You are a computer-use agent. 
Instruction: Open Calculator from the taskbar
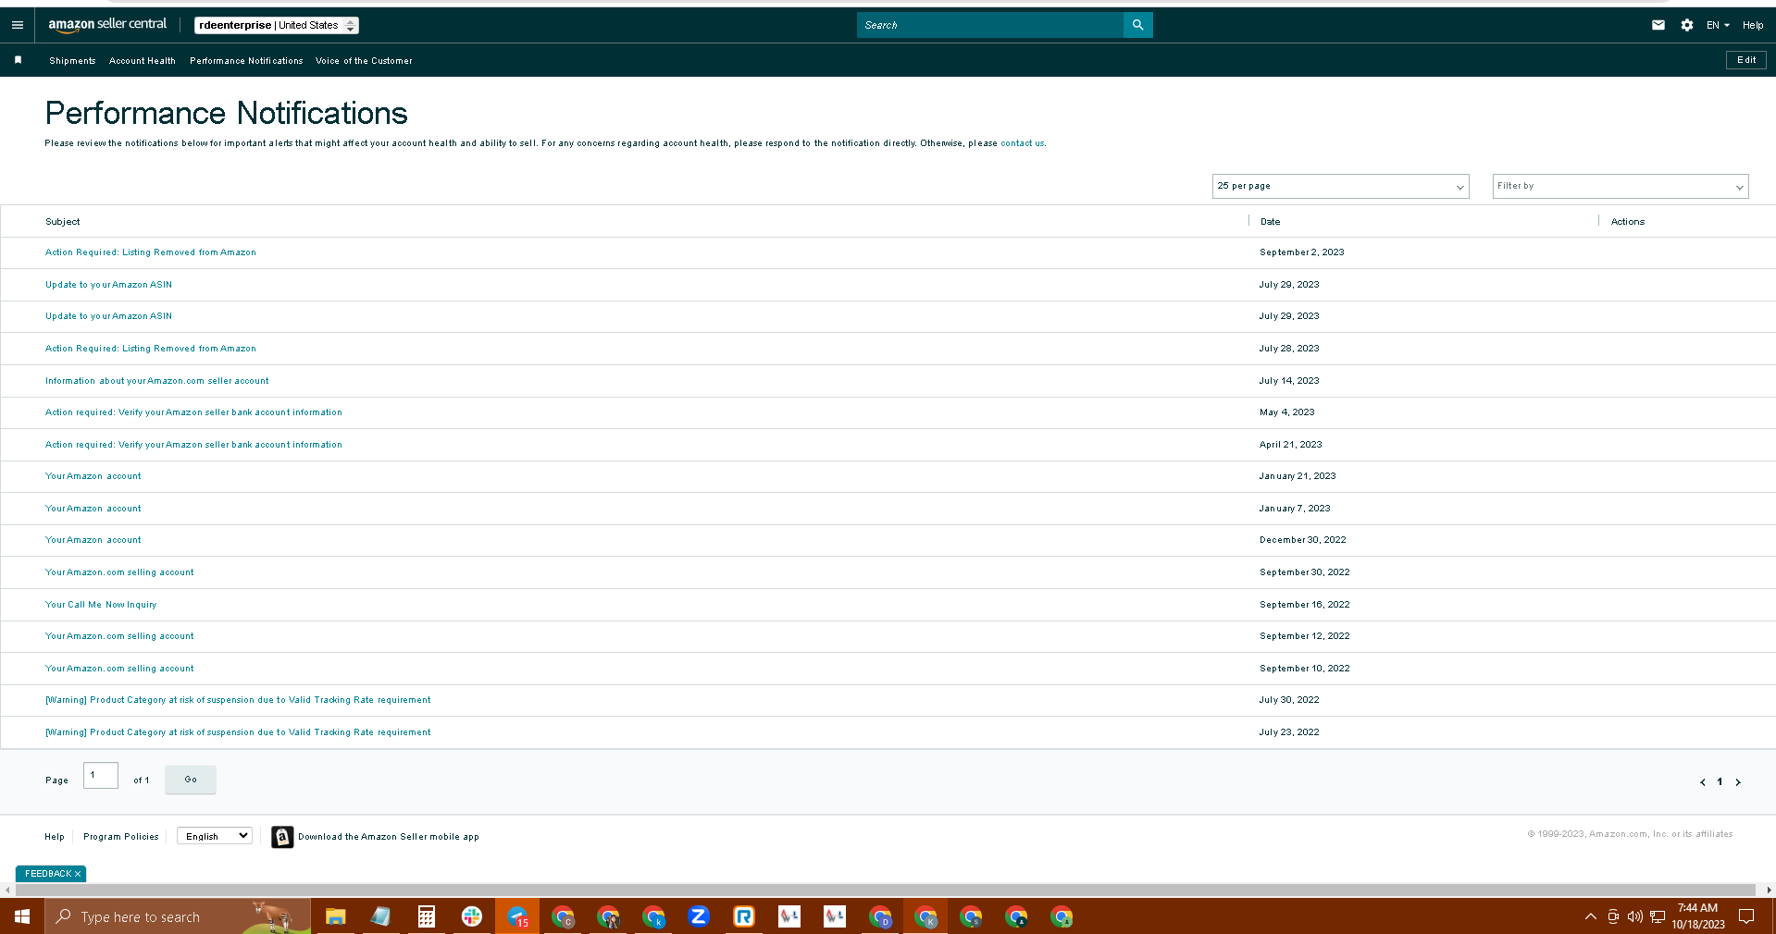(x=426, y=916)
